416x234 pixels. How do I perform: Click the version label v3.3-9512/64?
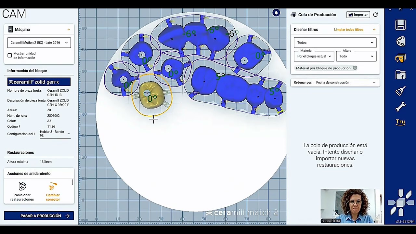pos(405,222)
